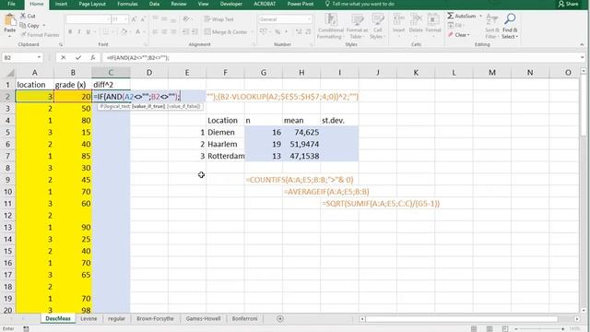Click Increase Indent icon
Image resolution: width=590 pixels, height=332 pixels.
click(x=195, y=32)
